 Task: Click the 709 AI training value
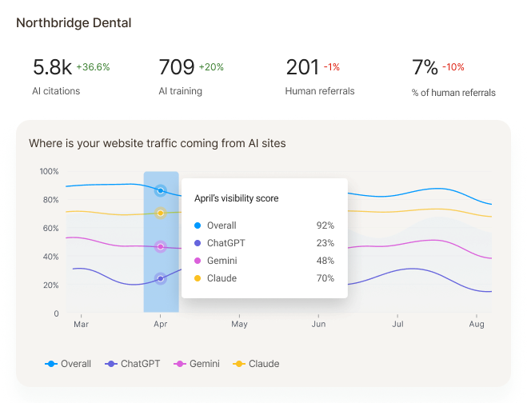[x=177, y=67]
